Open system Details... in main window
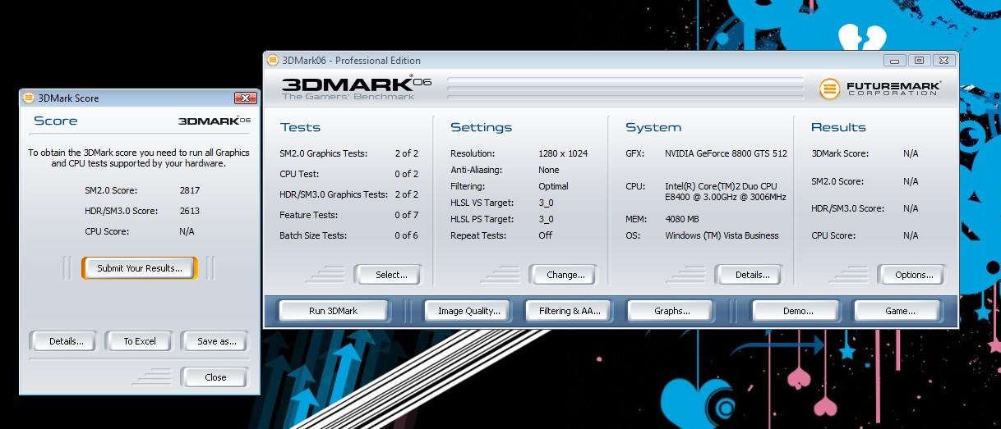 (x=749, y=275)
